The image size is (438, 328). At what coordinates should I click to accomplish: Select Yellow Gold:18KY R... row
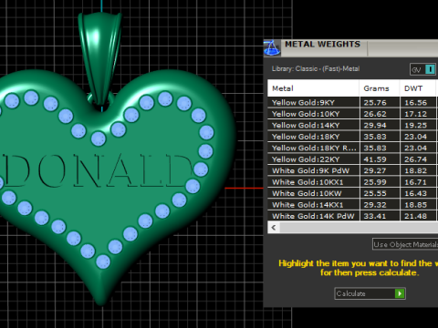coord(353,148)
